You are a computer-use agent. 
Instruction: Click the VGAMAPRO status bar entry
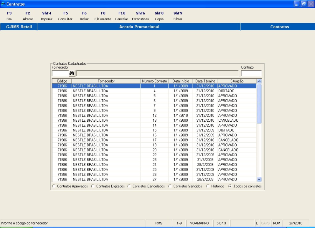[199, 223]
